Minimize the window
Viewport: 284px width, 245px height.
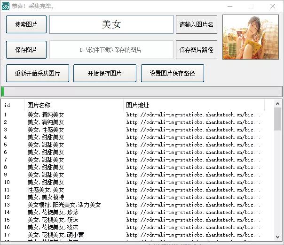tap(230, 6)
